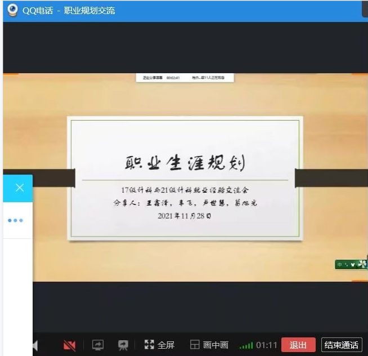Image resolution: width=368 pixels, height=356 pixels.
Task: Click the IME language indicator 中
Action: (x=340, y=264)
